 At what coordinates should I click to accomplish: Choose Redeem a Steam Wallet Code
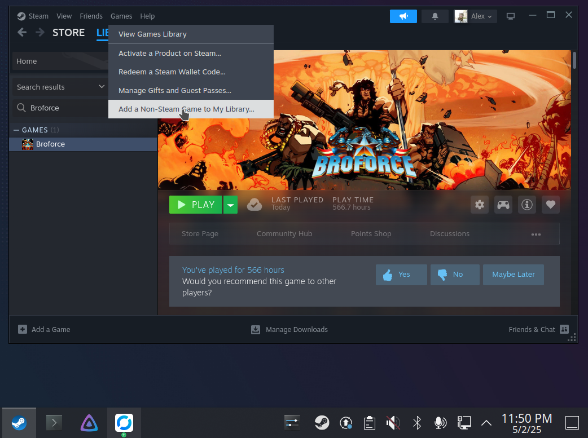point(191,72)
